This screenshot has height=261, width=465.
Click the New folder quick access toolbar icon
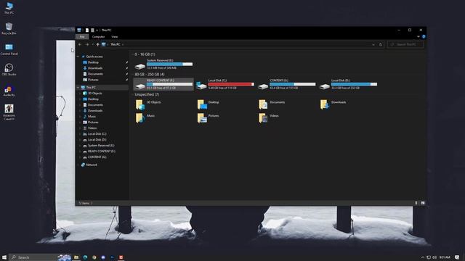coord(92,30)
